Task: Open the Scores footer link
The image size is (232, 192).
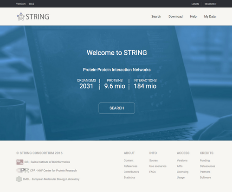Action: 154,160
